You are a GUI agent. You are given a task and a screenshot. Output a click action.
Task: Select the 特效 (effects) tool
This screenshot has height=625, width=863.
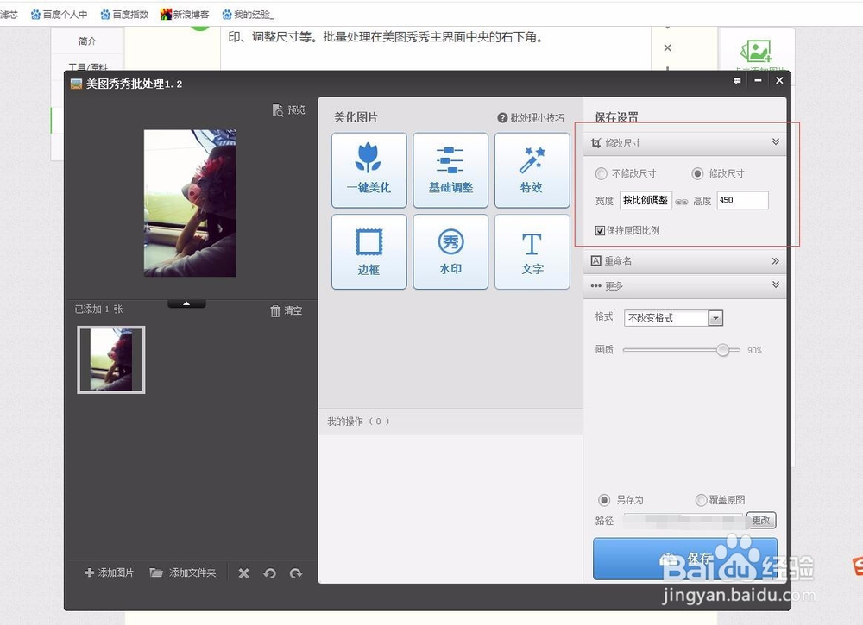pos(532,170)
